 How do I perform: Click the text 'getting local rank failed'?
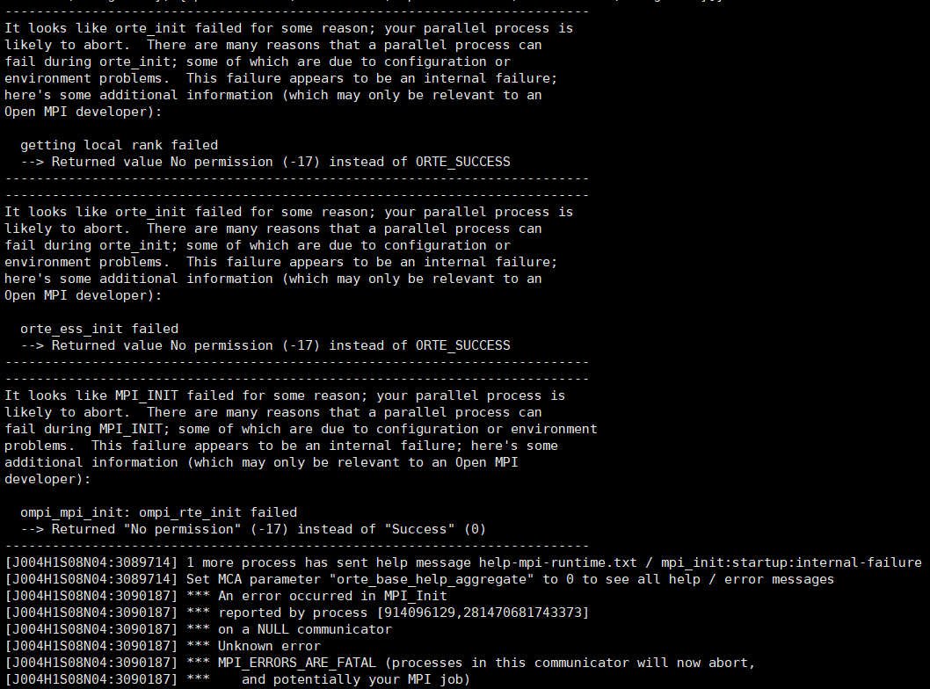pyautogui.click(x=120, y=145)
